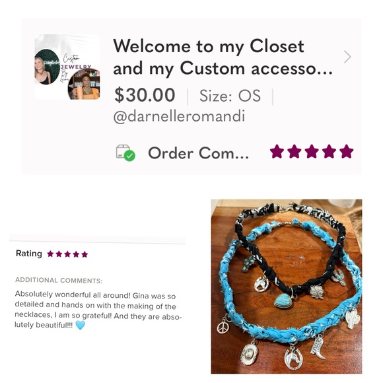
Task: Click the fifth large purple star
Action: (347, 151)
